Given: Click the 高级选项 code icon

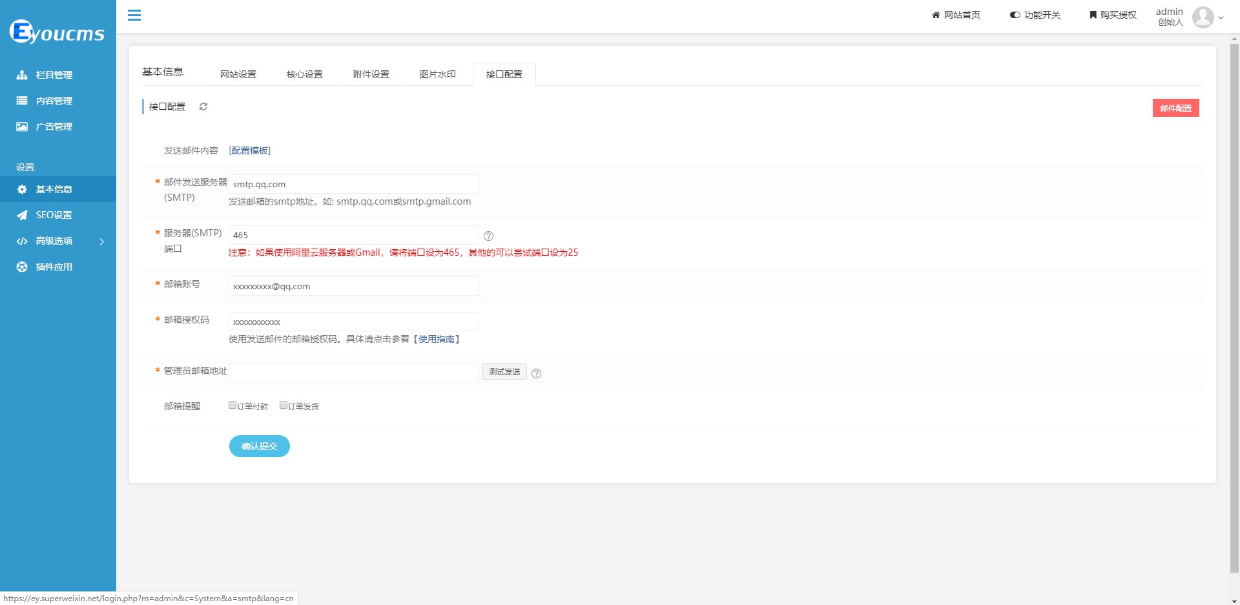Looking at the screenshot, I should (x=22, y=241).
